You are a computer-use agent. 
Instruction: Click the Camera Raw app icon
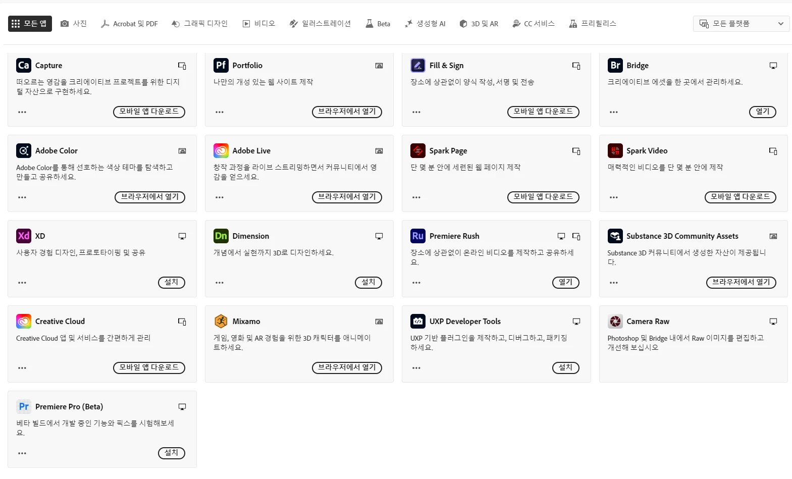point(615,321)
